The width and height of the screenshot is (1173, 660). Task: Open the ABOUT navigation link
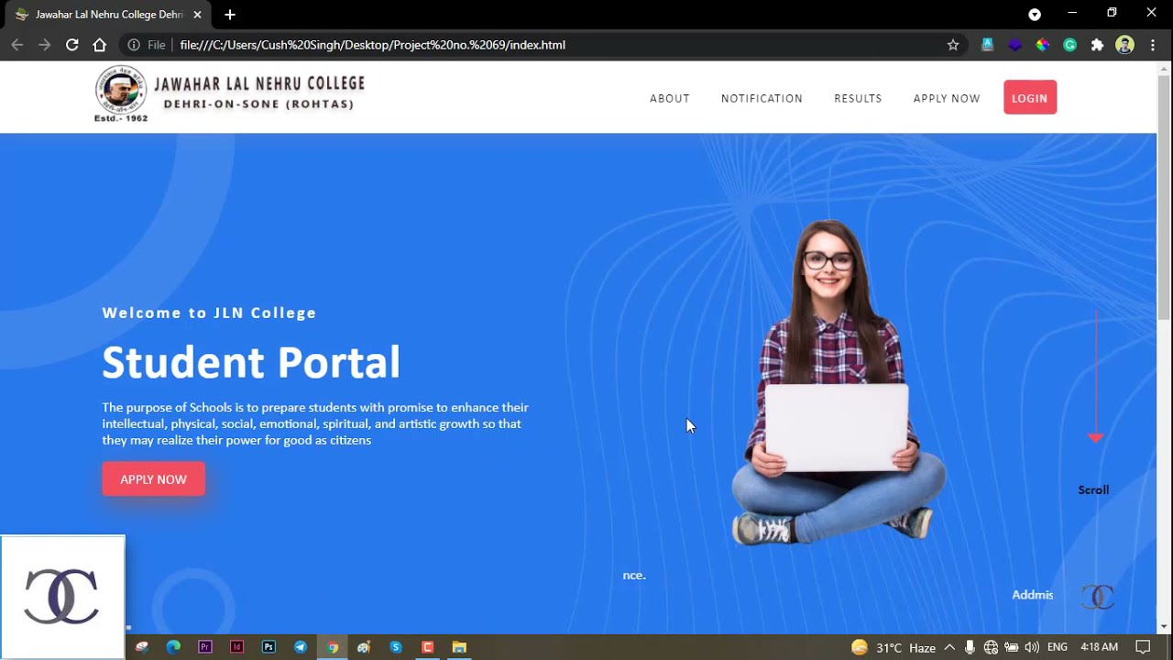point(670,98)
